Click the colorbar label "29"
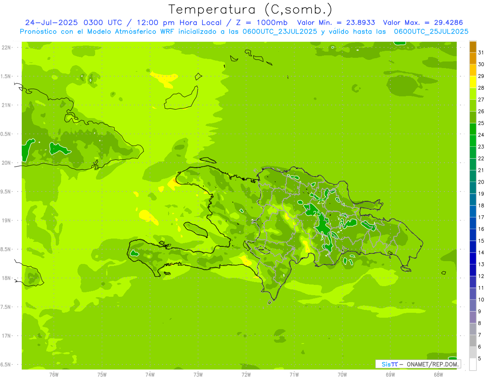Image resolution: width=492 pixels, height=380 pixels. pos(481,76)
